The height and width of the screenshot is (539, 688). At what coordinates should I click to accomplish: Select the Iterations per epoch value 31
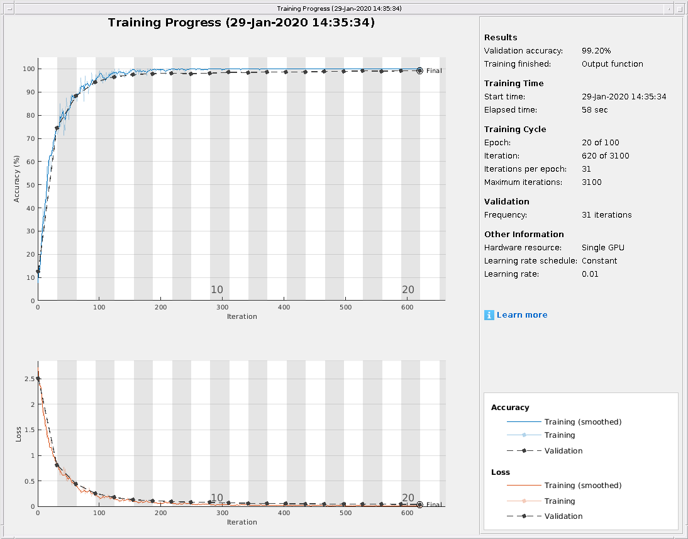[x=586, y=169]
